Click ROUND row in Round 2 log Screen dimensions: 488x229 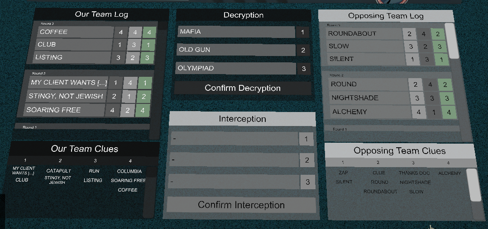pos(368,84)
